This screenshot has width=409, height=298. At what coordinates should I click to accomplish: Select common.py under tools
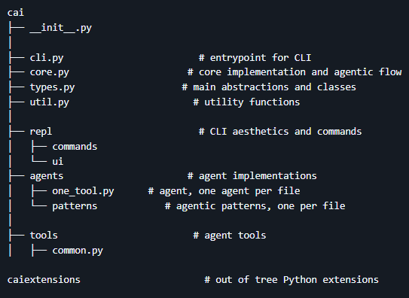(78, 251)
